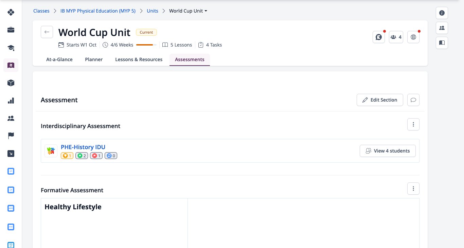Click the Formative Assessment heading
The height and width of the screenshot is (248, 464).
pos(72,190)
